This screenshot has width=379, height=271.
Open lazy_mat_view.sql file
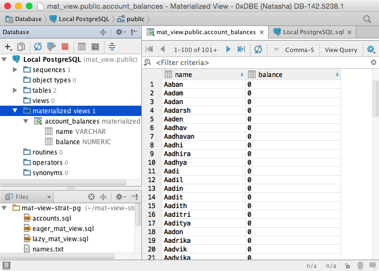click(x=56, y=239)
